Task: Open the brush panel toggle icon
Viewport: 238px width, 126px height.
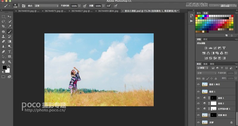Action: point(24,6)
